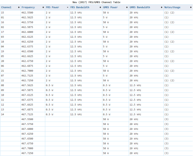Click sort arrows in GMRS Bandwidth header

pos(162,7)
